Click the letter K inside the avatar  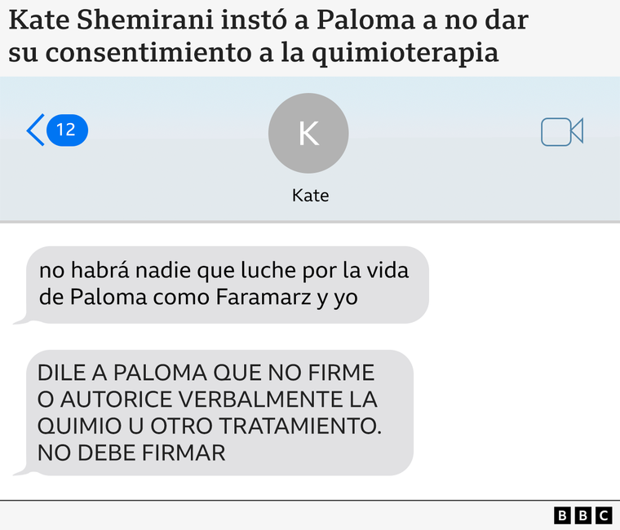[308, 134]
